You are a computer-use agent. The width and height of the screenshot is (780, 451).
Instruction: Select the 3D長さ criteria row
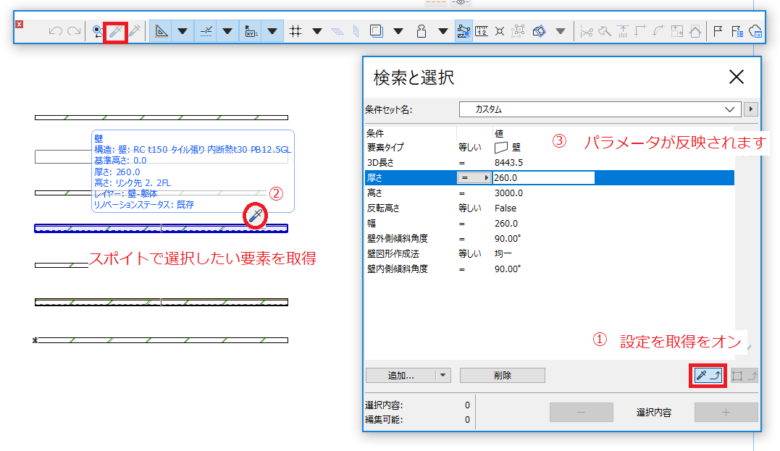click(x=549, y=163)
